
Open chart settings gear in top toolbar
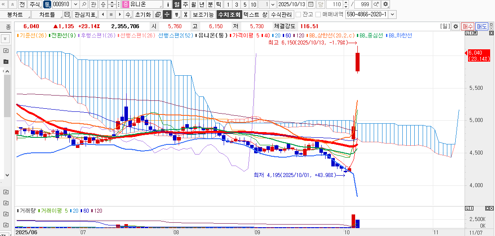pos(385,4)
